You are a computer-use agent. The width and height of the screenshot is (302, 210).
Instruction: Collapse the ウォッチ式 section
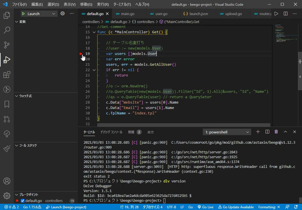click(x=17, y=96)
